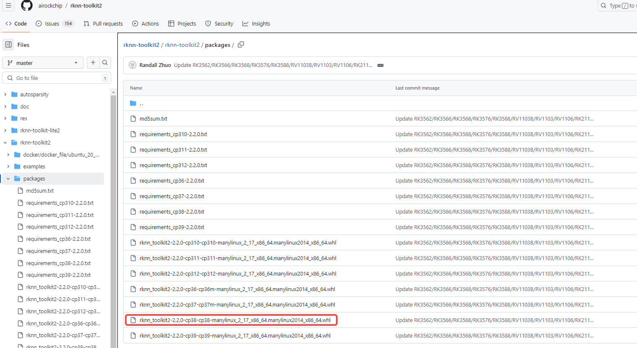Expand the res folder chevron

(5, 118)
